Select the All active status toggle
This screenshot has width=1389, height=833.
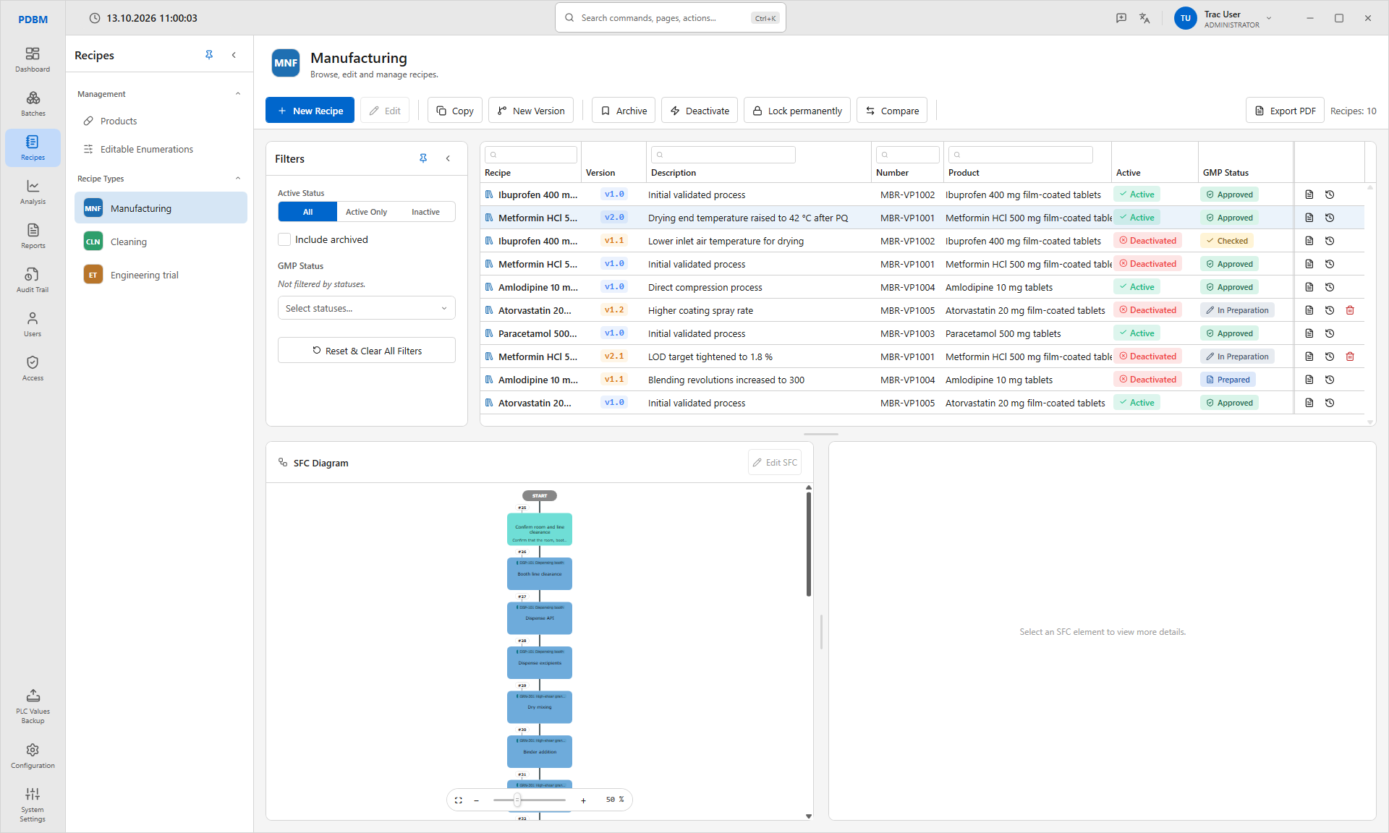(307, 212)
